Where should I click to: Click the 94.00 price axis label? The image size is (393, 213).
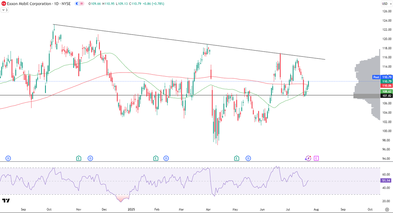click(x=386, y=159)
